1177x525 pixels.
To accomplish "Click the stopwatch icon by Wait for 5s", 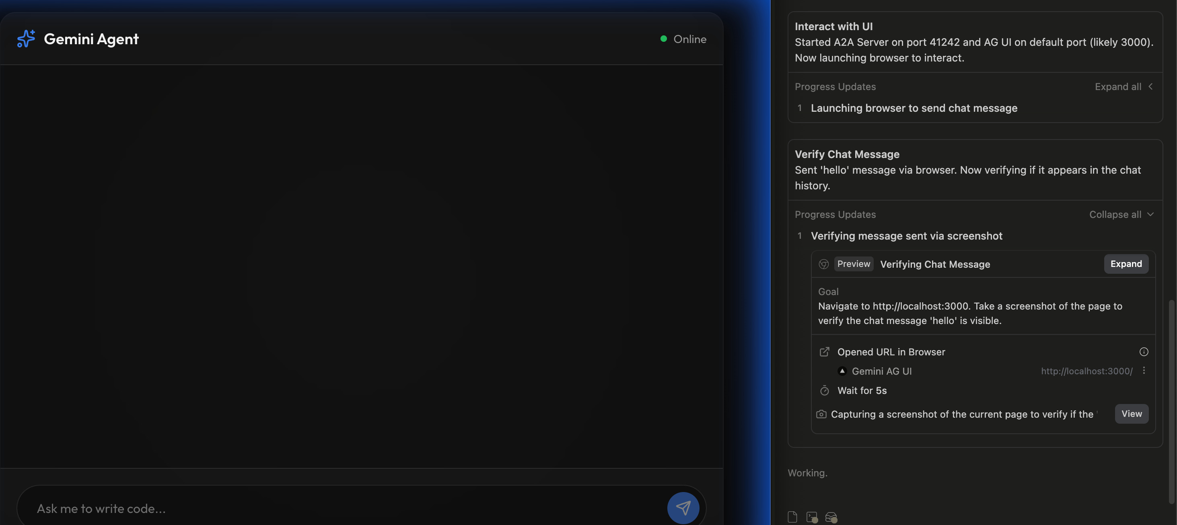I will (824, 390).
